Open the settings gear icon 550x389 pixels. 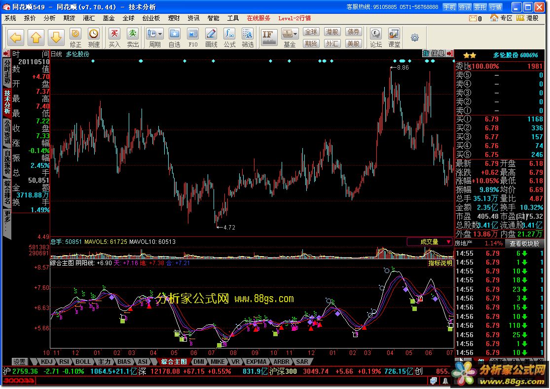415,37
